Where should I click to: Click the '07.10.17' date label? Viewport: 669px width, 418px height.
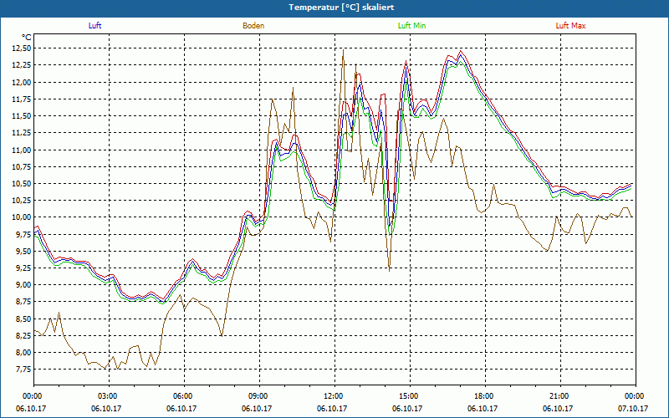click(633, 409)
